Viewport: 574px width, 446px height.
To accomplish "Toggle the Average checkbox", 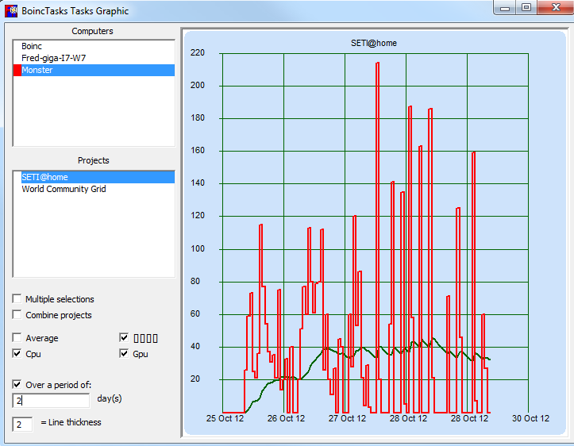I will [x=17, y=337].
